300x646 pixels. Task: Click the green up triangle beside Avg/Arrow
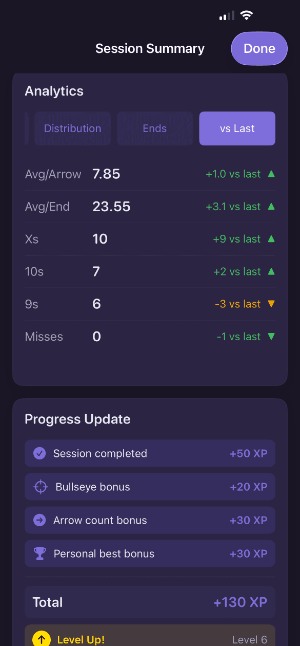pos(271,174)
